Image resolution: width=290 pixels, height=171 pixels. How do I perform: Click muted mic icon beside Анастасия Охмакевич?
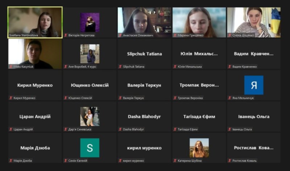(120, 35)
